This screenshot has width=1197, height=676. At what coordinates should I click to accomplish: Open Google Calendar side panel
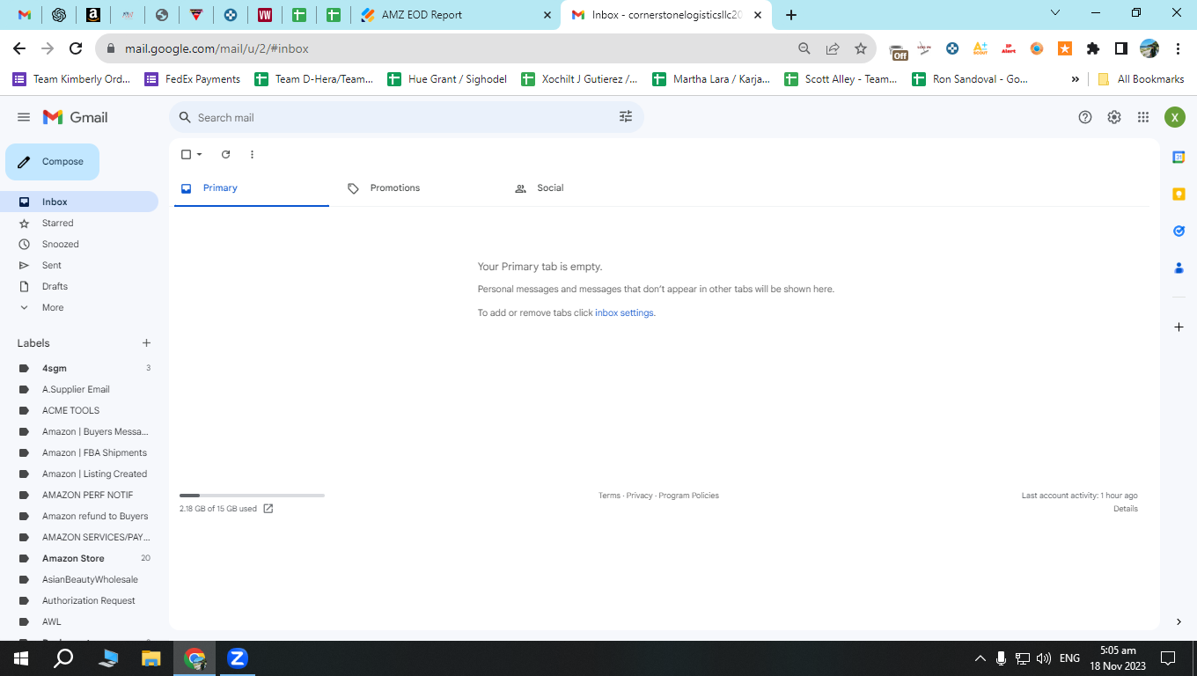(x=1179, y=157)
